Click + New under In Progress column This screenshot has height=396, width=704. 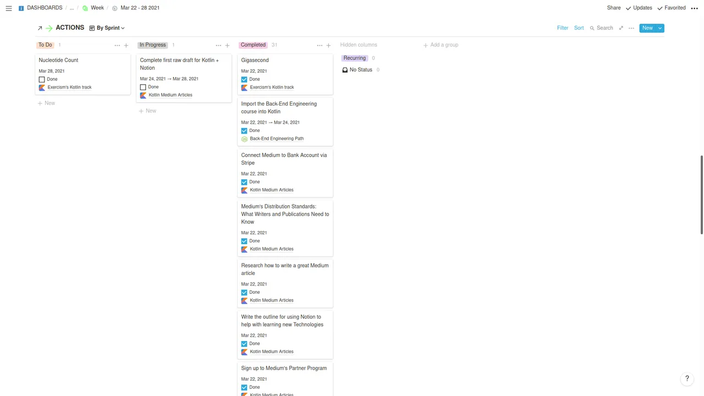(x=147, y=111)
